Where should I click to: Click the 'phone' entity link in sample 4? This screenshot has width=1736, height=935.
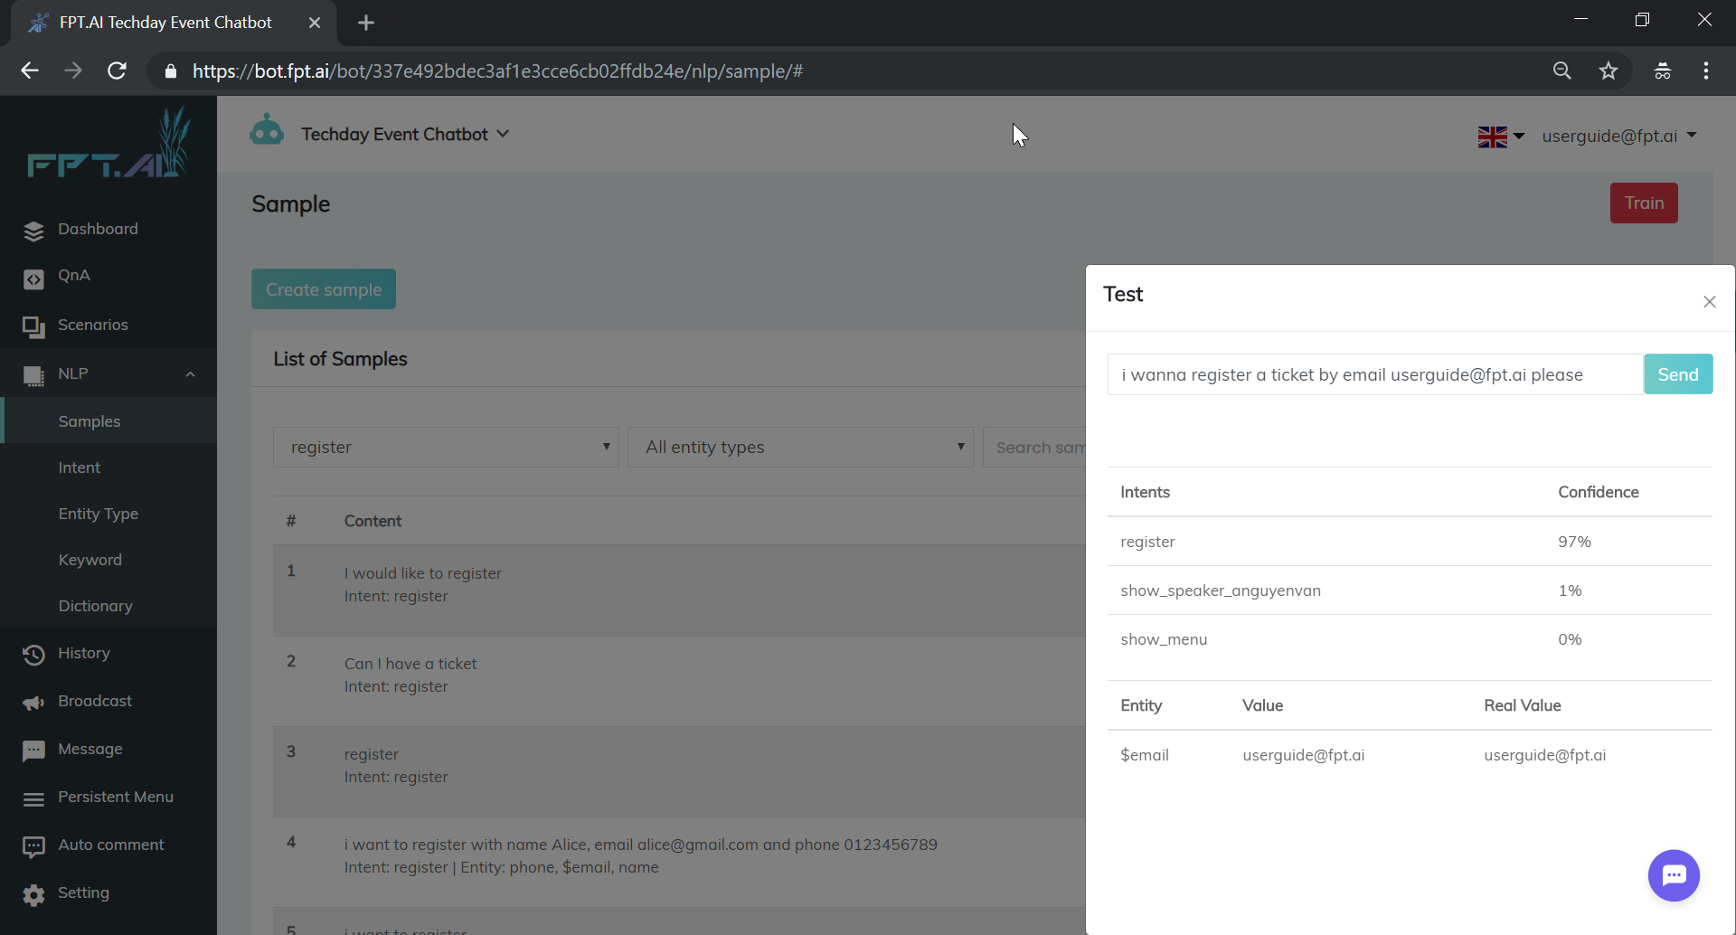tap(532, 867)
